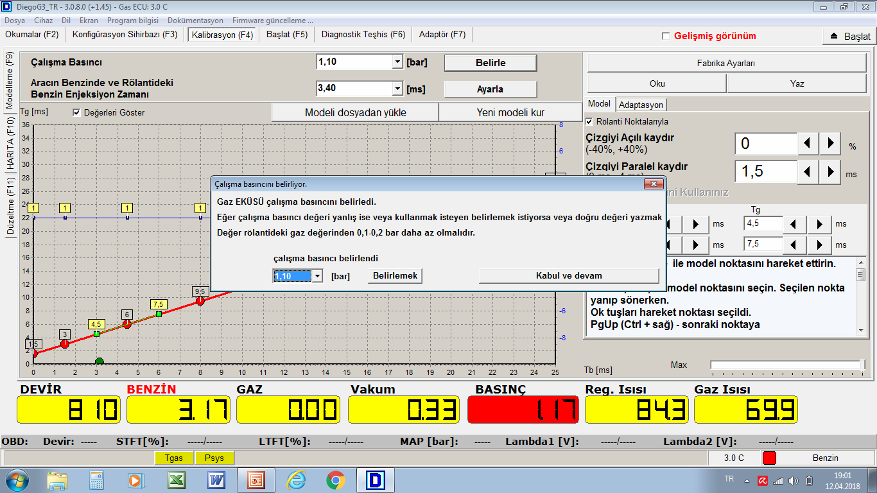
Task: Click Yeni modeli kur button
Action: tap(510, 112)
